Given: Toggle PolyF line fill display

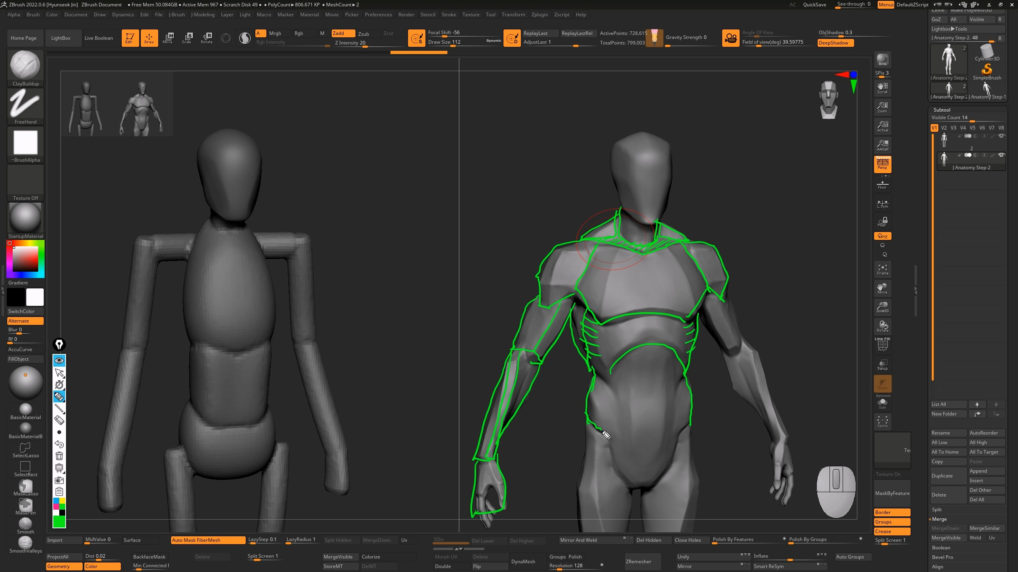Looking at the screenshot, I should [x=882, y=344].
